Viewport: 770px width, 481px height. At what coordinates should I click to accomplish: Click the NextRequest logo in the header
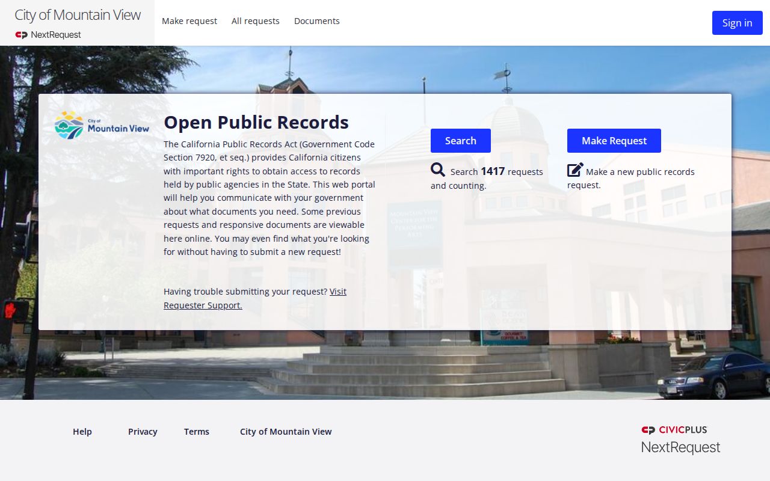[48, 35]
